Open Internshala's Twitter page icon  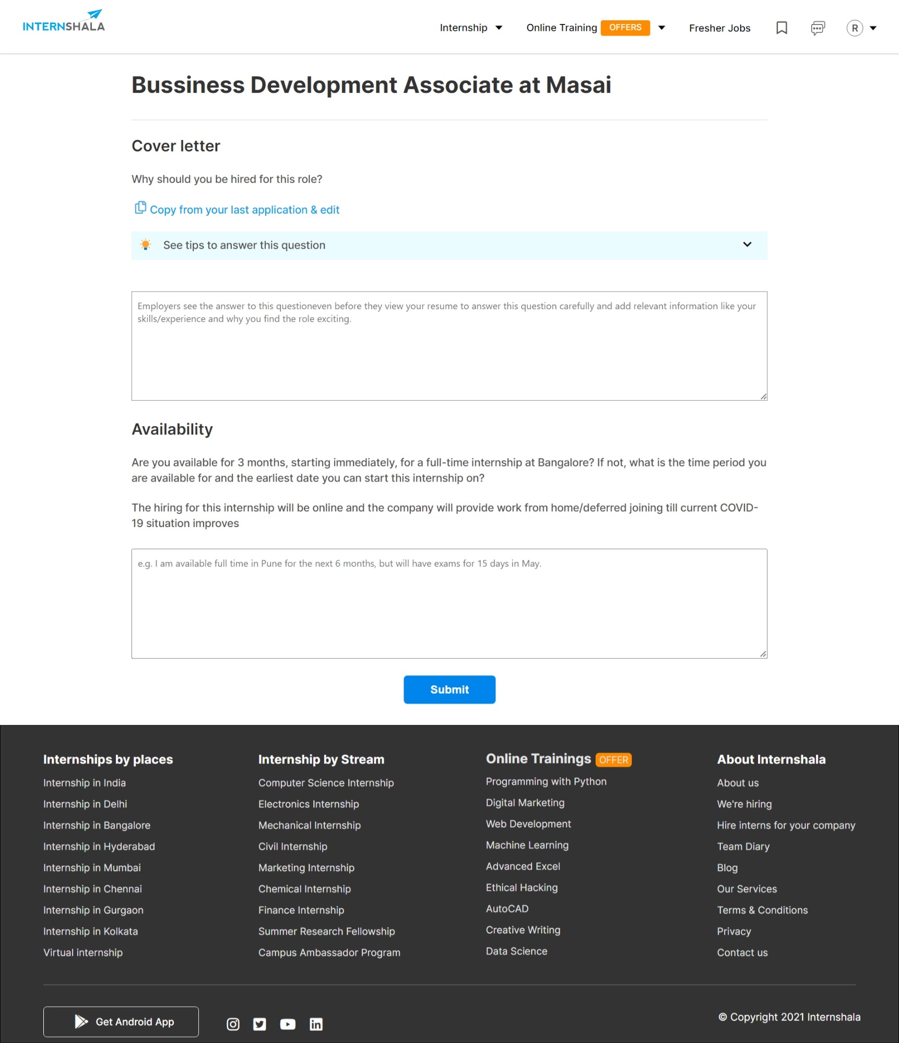point(259,1024)
